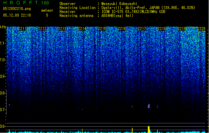Click the faint echo dot below 2214
This screenshot has width=209, height=133.
82,109
